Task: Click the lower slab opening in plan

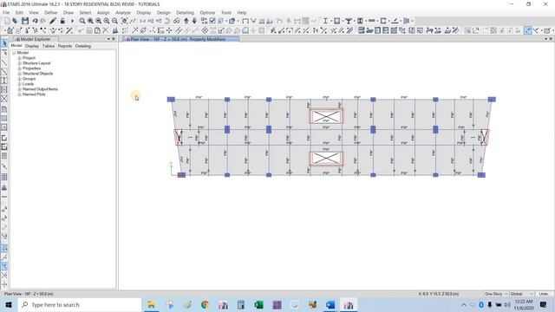Action: coord(326,158)
